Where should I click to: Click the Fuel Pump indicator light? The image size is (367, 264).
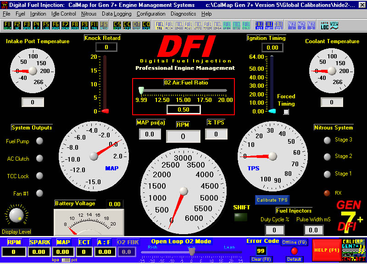click(39, 141)
